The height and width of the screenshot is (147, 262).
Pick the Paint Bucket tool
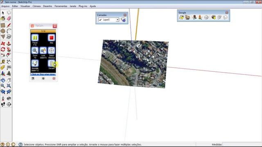[3, 18]
